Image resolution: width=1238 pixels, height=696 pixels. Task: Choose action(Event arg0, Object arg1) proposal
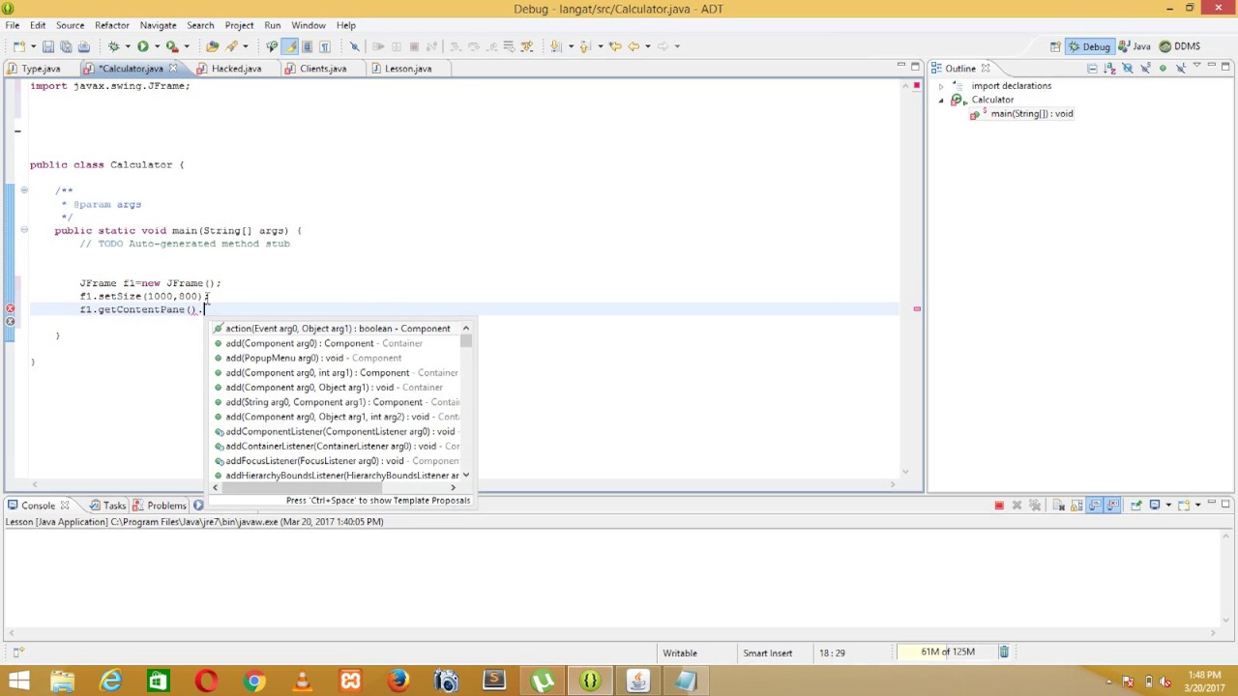(x=336, y=329)
